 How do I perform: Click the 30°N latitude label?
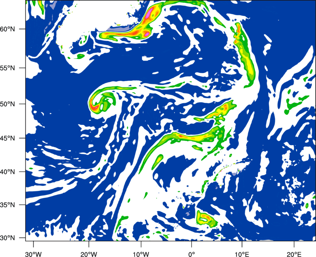point(8,238)
